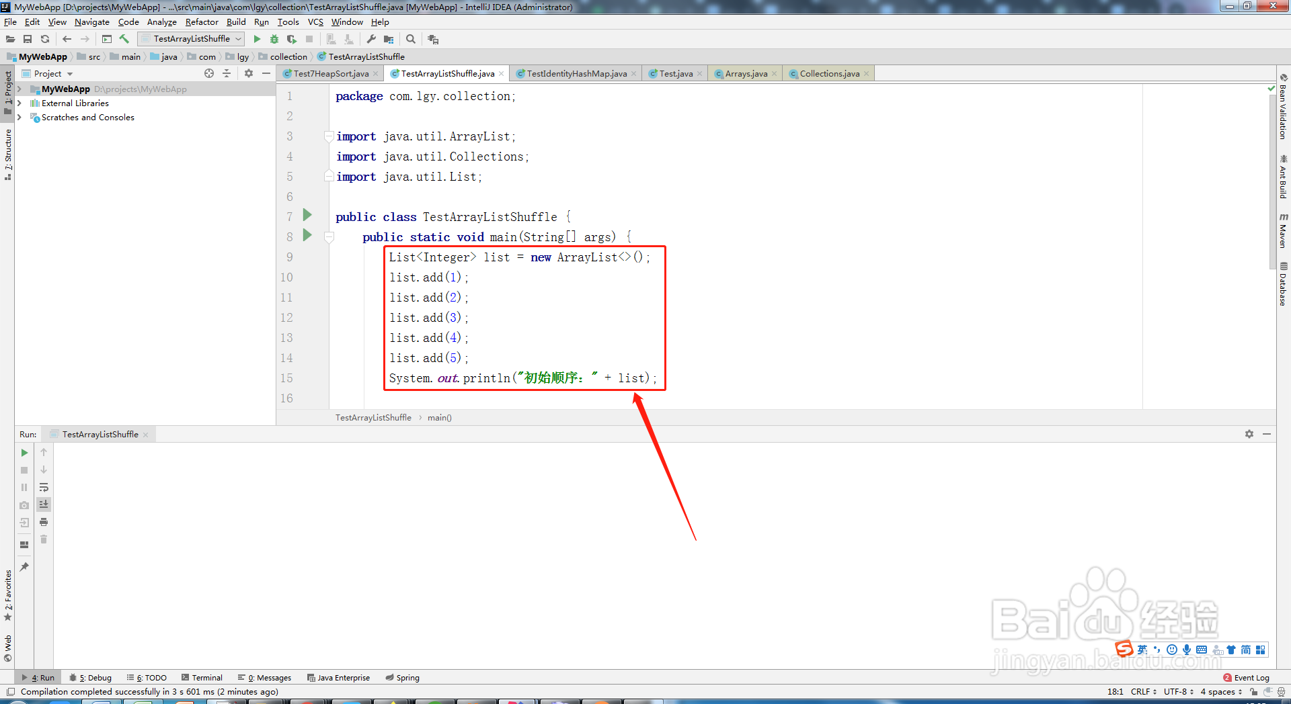Toggle soft-wrap in Run console
The image size is (1291, 704).
pyautogui.click(x=44, y=487)
